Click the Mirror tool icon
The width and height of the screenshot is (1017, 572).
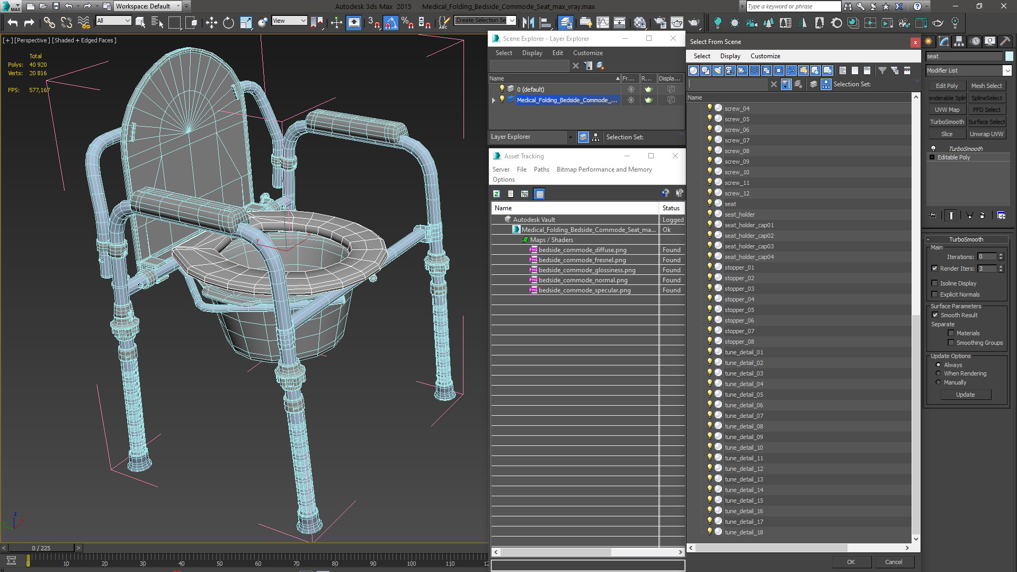pyautogui.click(x=528, y=22)
